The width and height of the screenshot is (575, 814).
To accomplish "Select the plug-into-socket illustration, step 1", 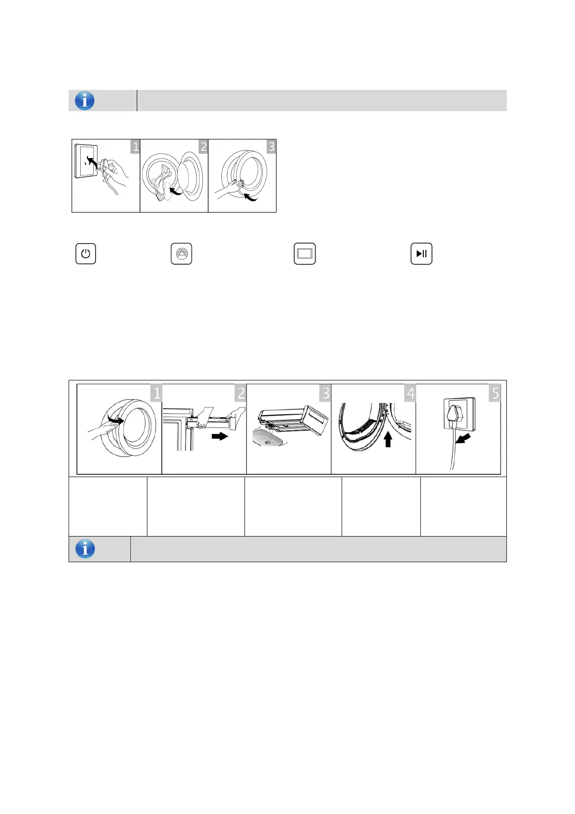I will click(106, 176).
